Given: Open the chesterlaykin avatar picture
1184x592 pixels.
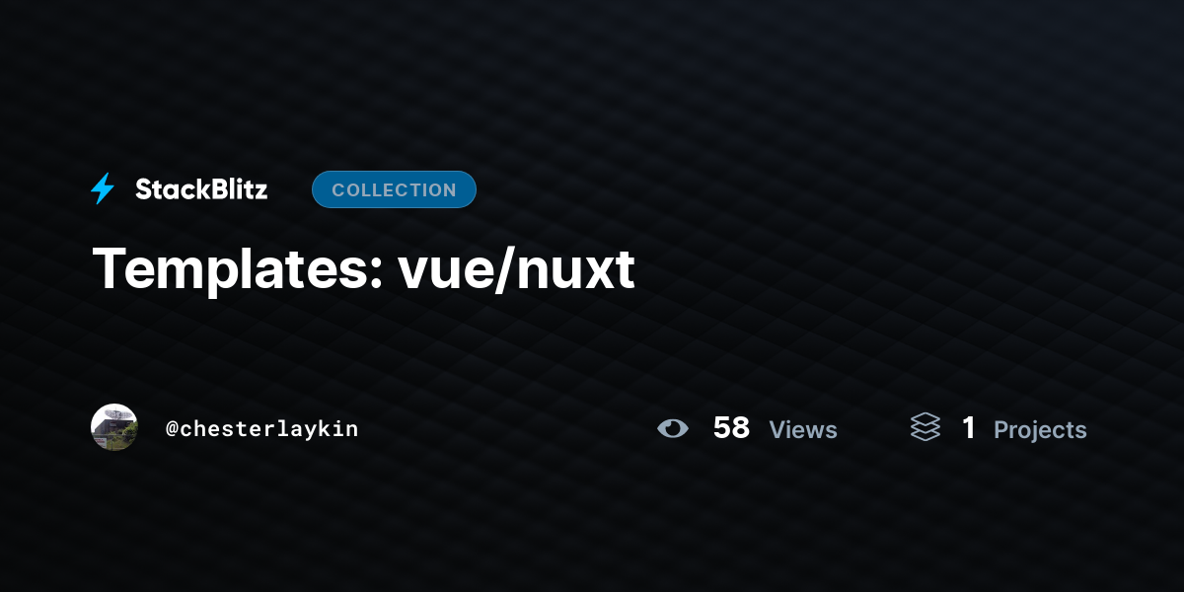Looking at the screenshot, I should (114, 427).
